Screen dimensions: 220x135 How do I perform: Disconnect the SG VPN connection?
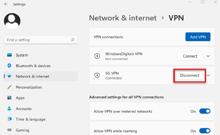(x=190, y=75)
